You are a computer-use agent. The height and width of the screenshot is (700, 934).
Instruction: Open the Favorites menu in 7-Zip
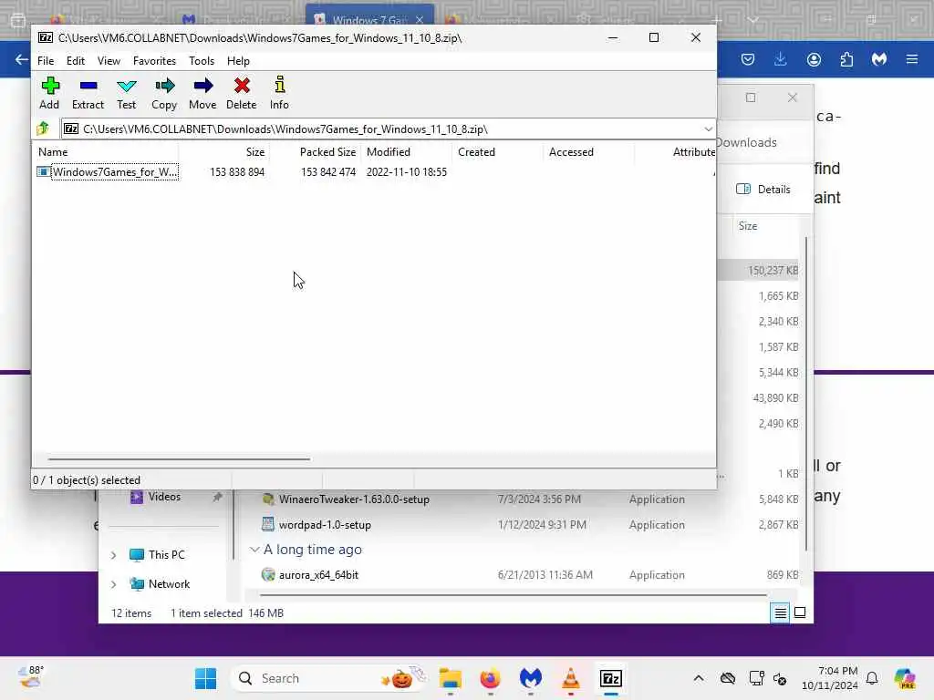tap(154, 61)
